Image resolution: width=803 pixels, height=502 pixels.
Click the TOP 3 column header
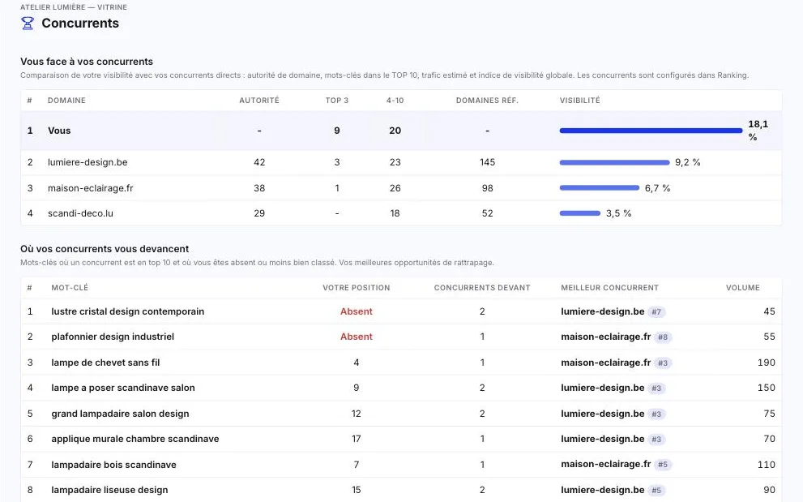click(x=337, y=101)
